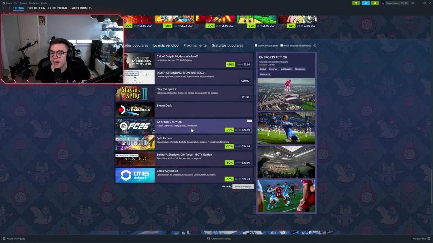Open the Split Fiction entry
The image size is (433, 243).
click(184, 143)
